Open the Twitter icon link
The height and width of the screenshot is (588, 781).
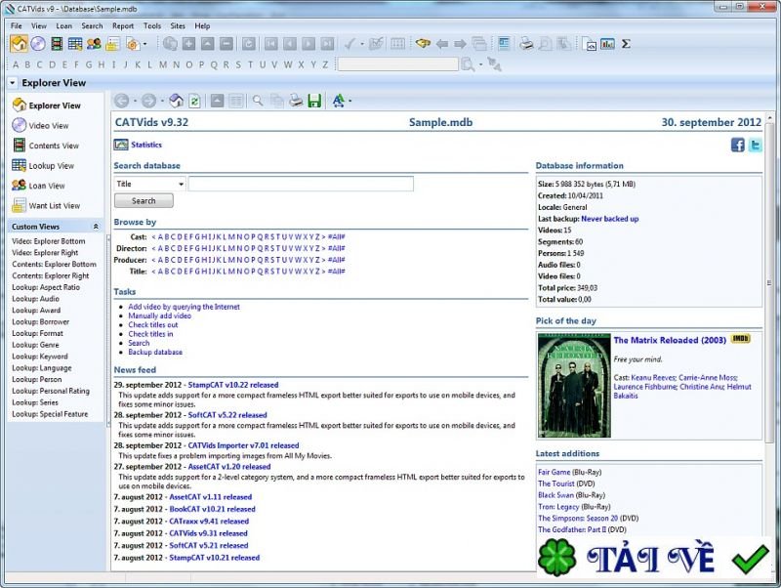click(755, 145)
